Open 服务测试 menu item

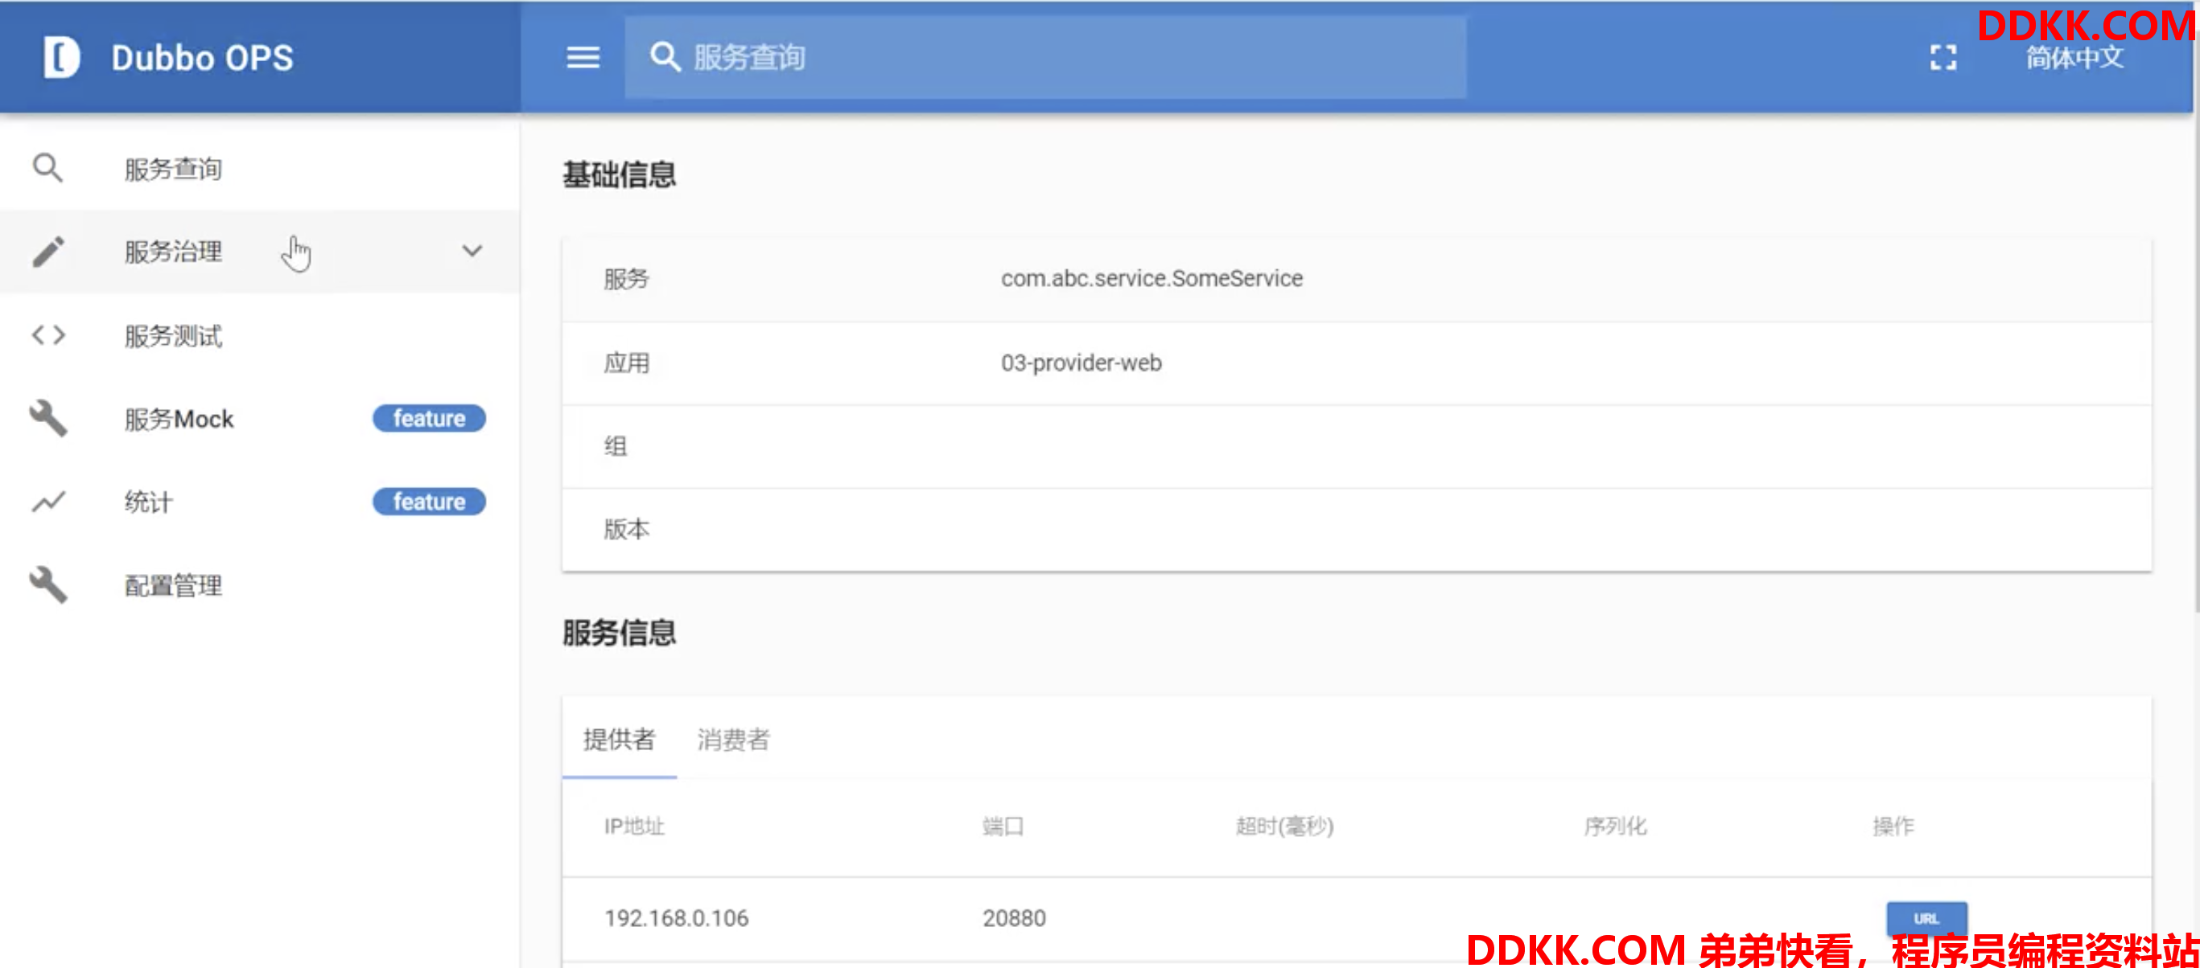click(x=173, y=335)
